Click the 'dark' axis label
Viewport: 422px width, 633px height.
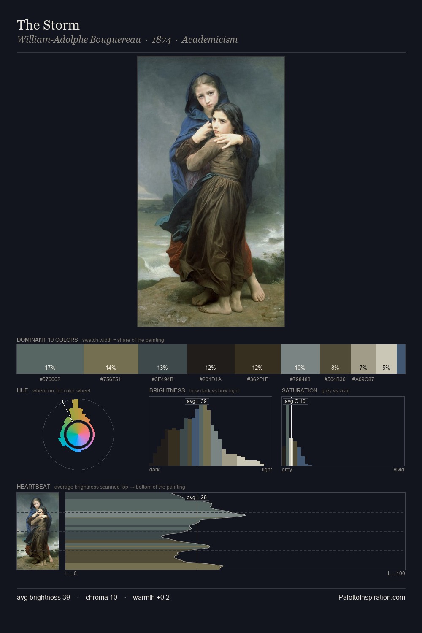[x=154, y=470]
